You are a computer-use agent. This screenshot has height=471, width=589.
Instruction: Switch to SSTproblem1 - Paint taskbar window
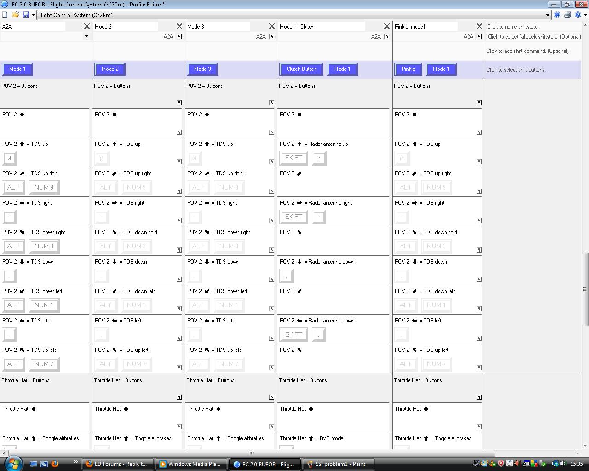(339, 464)
